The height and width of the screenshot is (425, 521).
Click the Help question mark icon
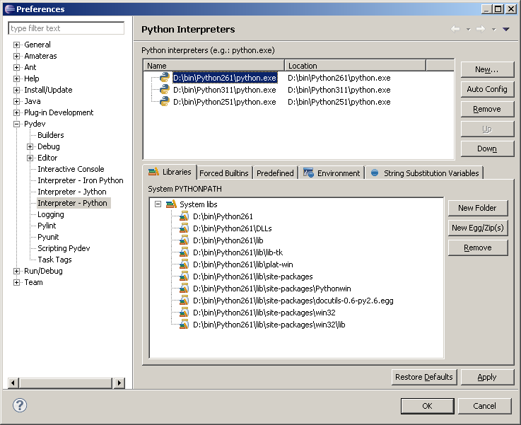tap(20, 405)
